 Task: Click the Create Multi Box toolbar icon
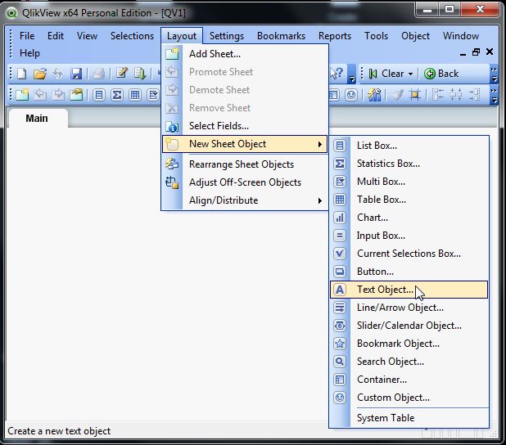[153, 95]
